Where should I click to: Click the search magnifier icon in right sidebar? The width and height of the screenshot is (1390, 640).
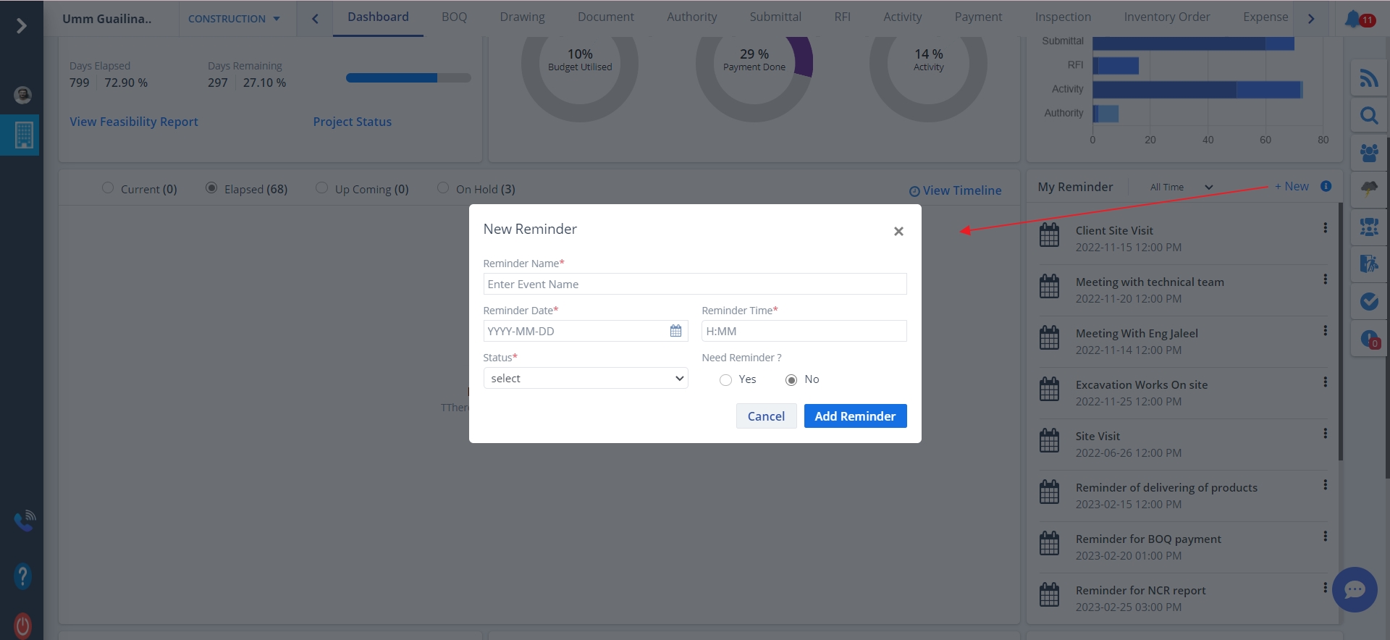[1368, 116]
